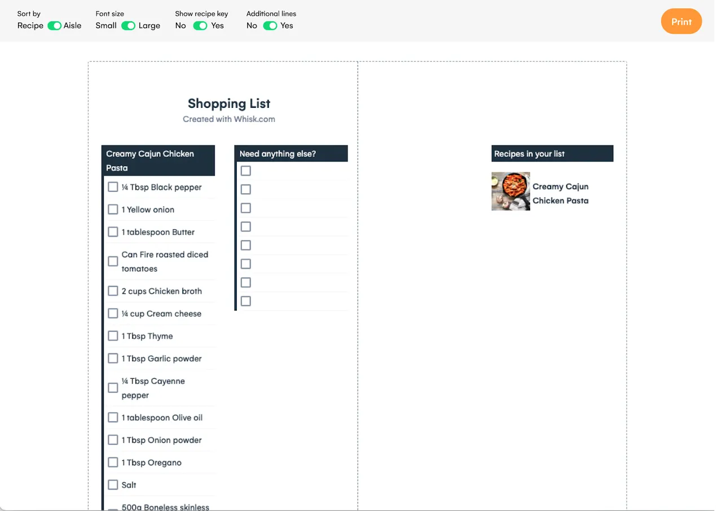
Task: Tick the 1 tablespoon Olive oil checkbox
Action: [113, 417]
